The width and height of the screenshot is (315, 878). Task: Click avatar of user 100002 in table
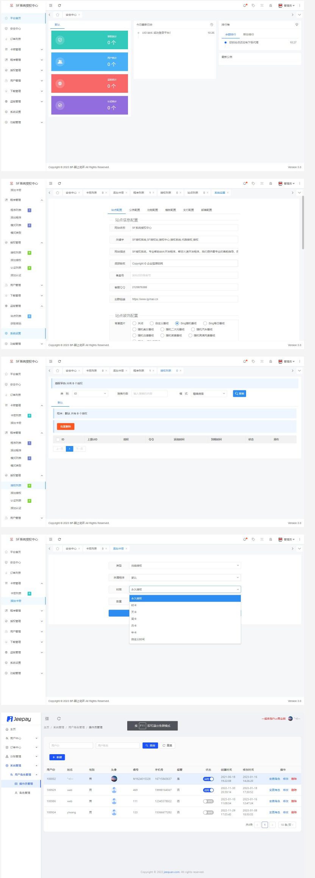(x=114, y=779)
